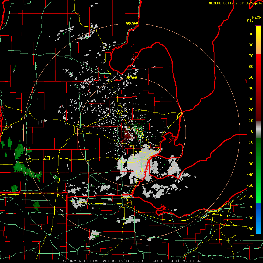Pick the blue bottom segment of color bar
The image size is (263, 263).
[258, 218]
